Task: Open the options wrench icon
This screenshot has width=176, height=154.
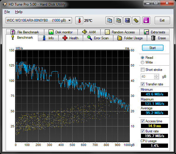Action: point(136,20)
